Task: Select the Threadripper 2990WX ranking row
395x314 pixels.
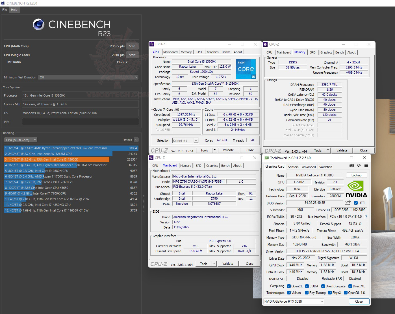Action: (71, 148)
